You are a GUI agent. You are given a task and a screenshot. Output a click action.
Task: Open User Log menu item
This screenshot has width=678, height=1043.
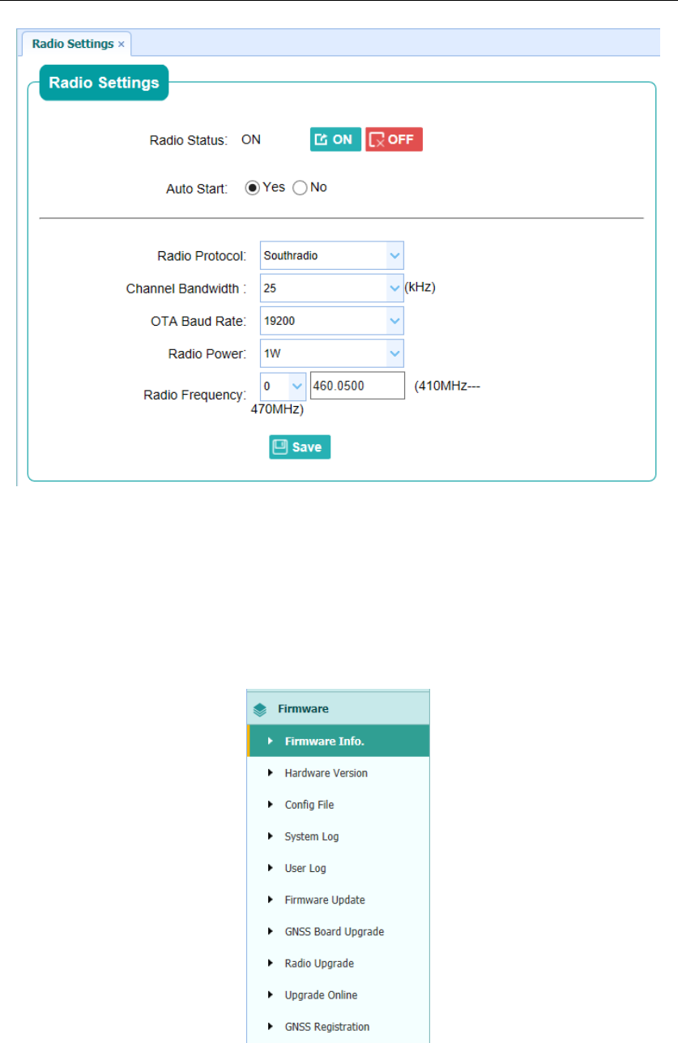point(338,868)
